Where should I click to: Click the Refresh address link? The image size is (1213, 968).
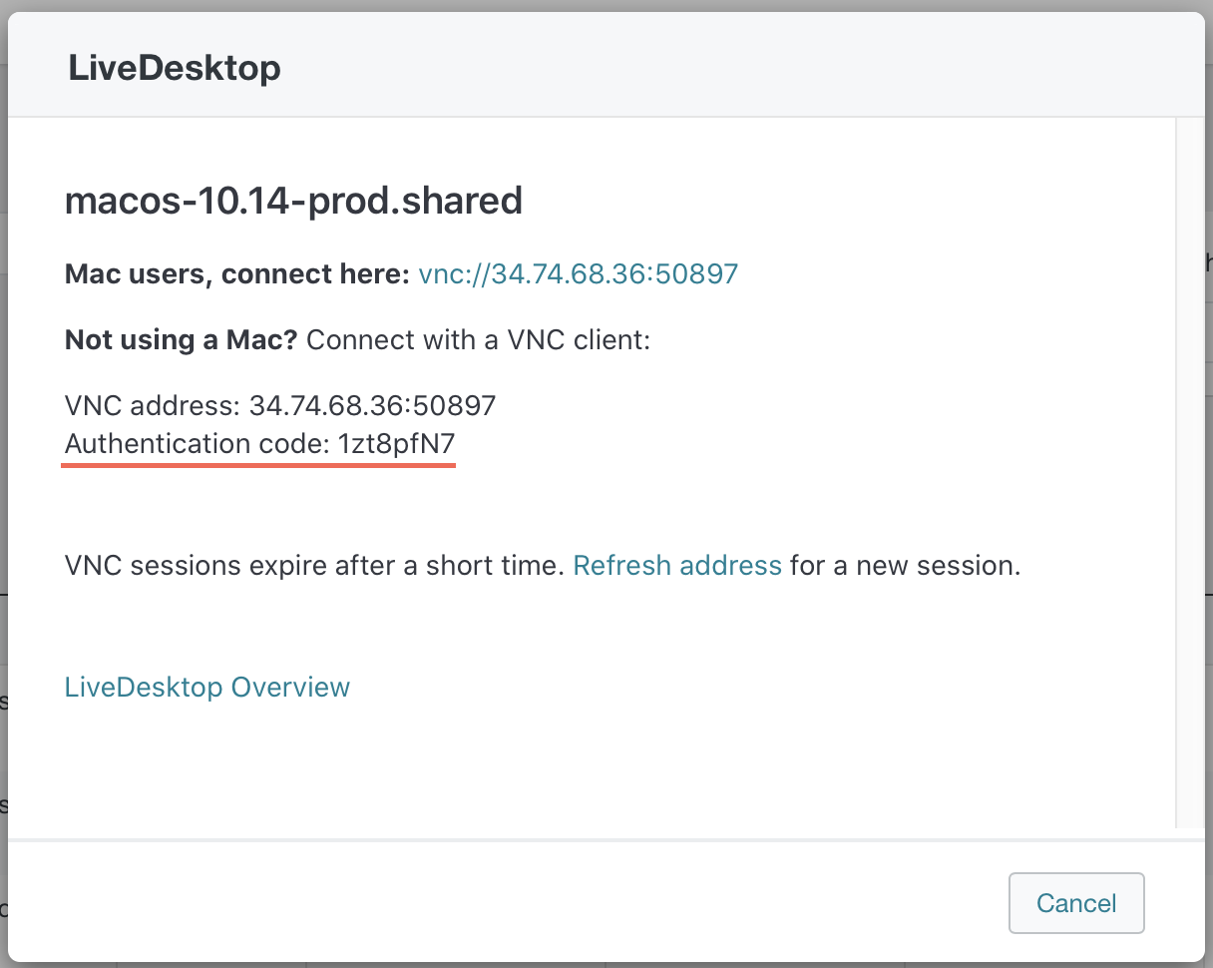(x=676, y=566)
